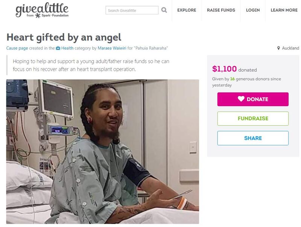Click the green Fundraise button
Image resolution: width=301 pixels, height=227 pixels.
tap(253, 119)
